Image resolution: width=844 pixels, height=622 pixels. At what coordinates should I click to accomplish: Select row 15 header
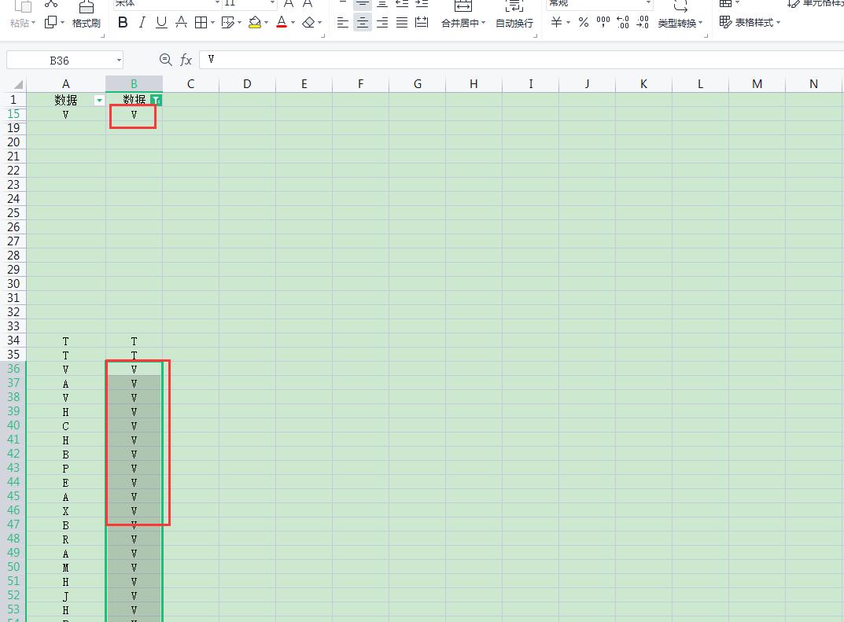click(x=13, y=114)
